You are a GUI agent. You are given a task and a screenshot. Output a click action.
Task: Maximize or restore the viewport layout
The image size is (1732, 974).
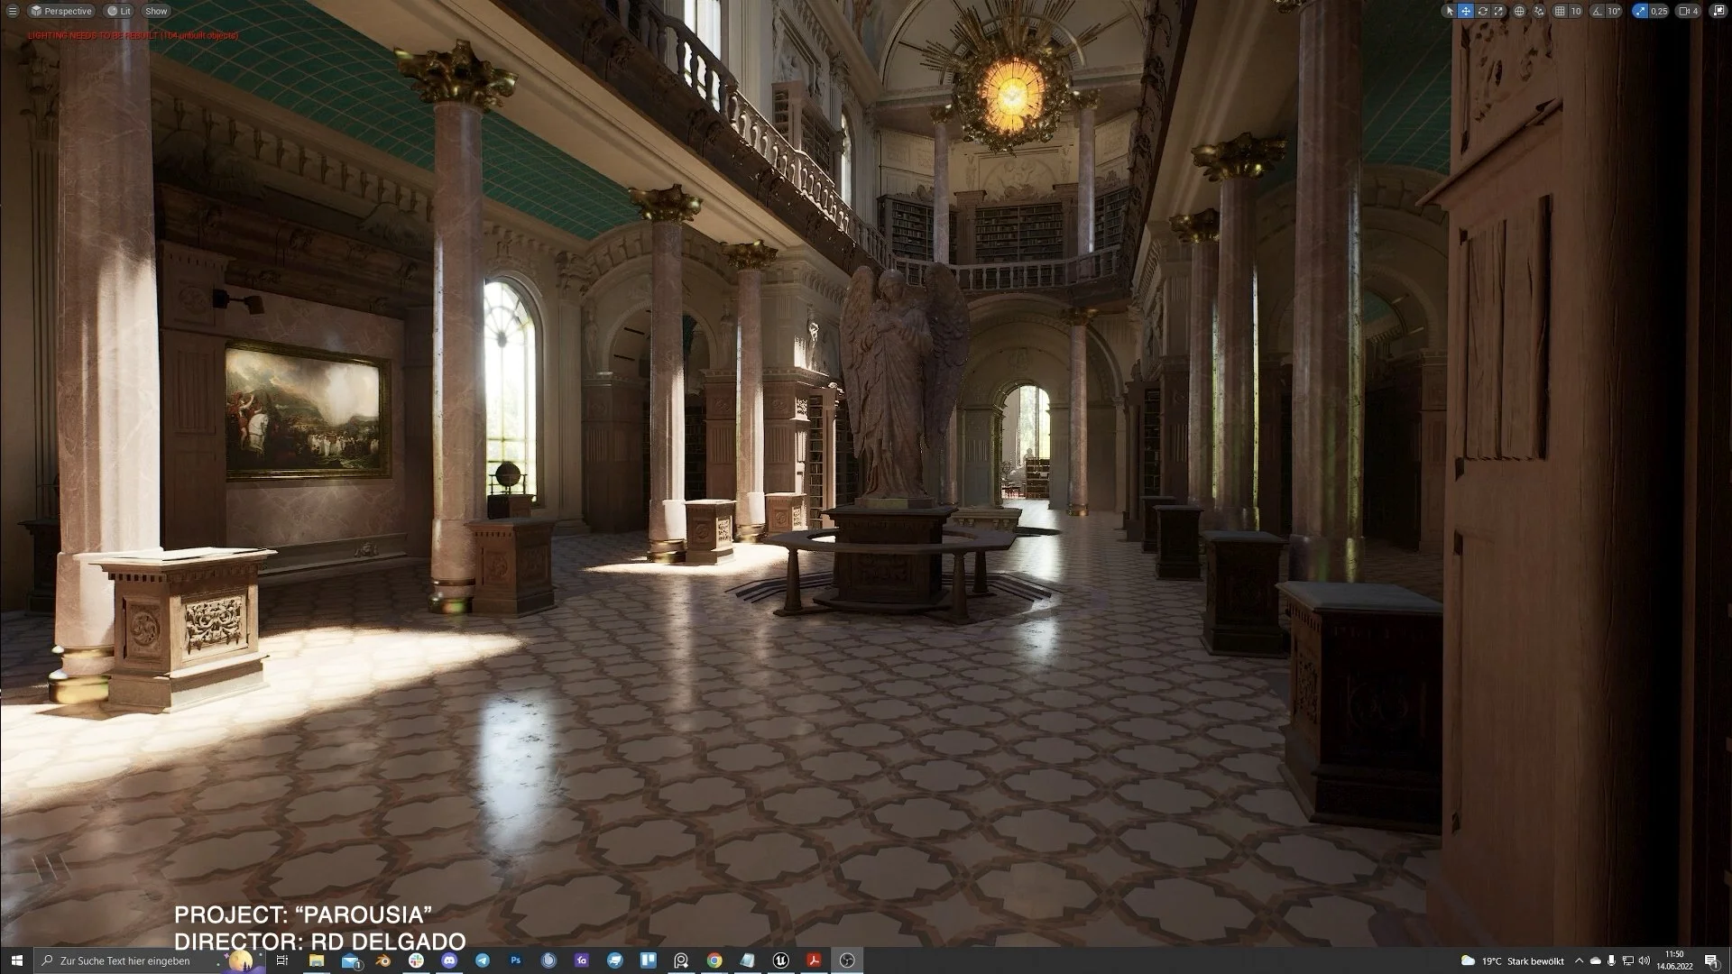click(x=1719, y=11)
